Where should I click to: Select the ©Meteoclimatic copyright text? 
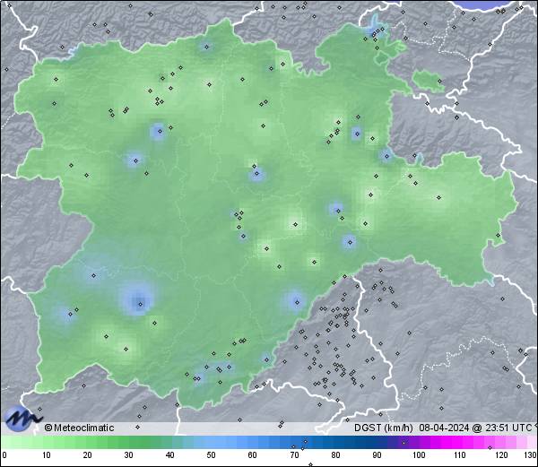coord(79,428)
